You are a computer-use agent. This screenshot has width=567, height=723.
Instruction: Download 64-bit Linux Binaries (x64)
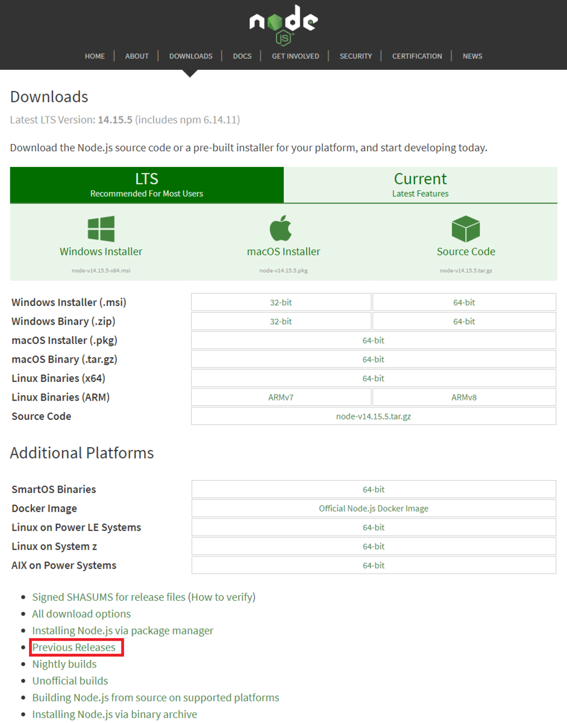(374, 378)
